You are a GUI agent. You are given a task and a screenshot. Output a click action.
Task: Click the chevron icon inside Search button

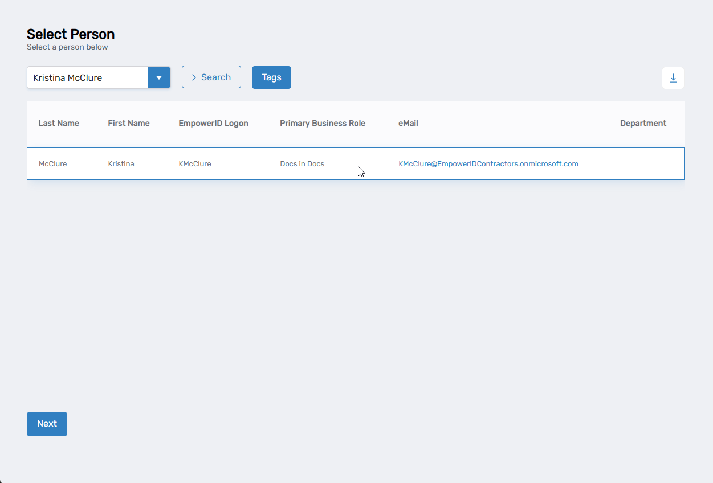[x=194, y=77]
